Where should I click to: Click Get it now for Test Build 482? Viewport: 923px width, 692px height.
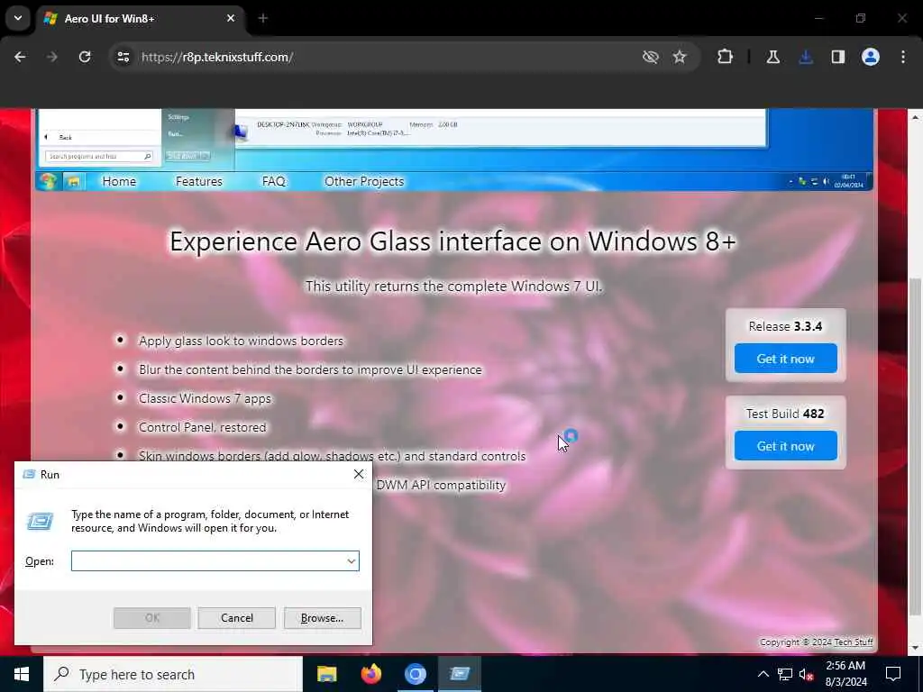pyautogui.click(x=785, y=446)
